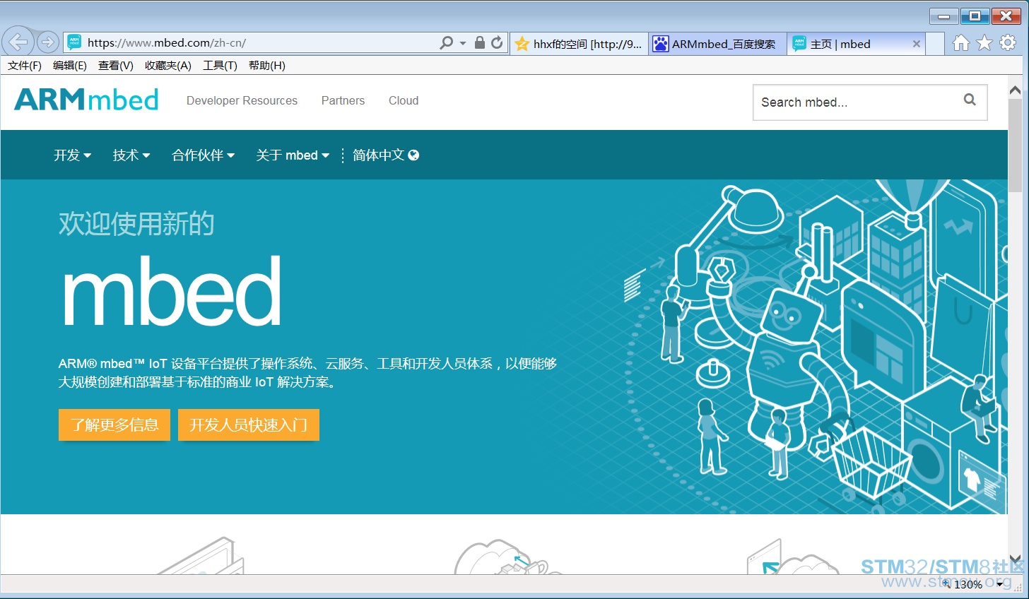Click the page scrollbar up arrow
This screenshot has height=599, width=1029.
[x=1015, y=90]
